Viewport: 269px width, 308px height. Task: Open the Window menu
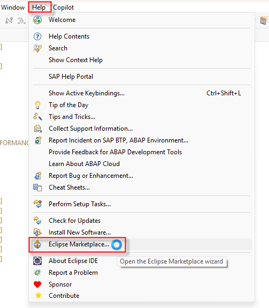pos(13,7)
